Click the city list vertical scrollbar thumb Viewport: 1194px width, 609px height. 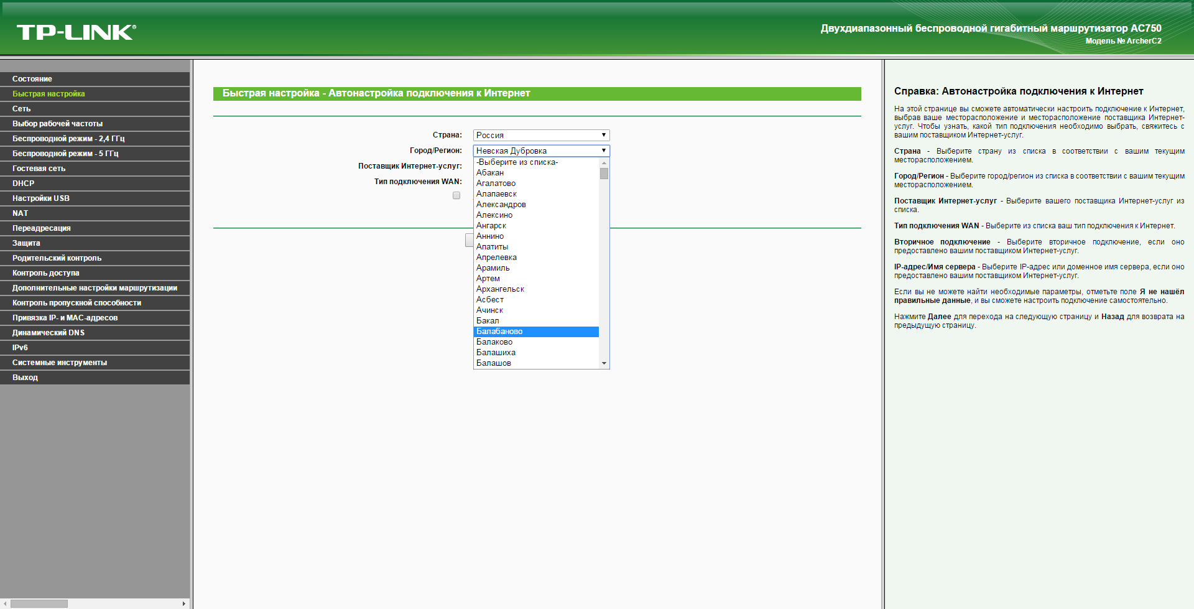[604, 173]
